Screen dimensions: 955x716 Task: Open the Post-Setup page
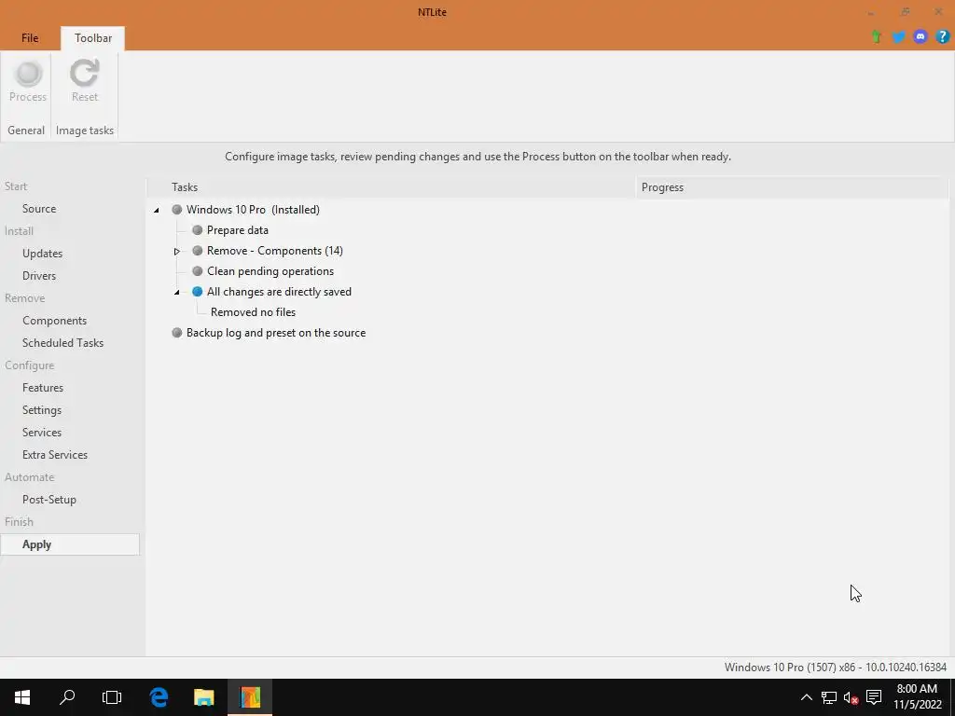tap(49, 500)
